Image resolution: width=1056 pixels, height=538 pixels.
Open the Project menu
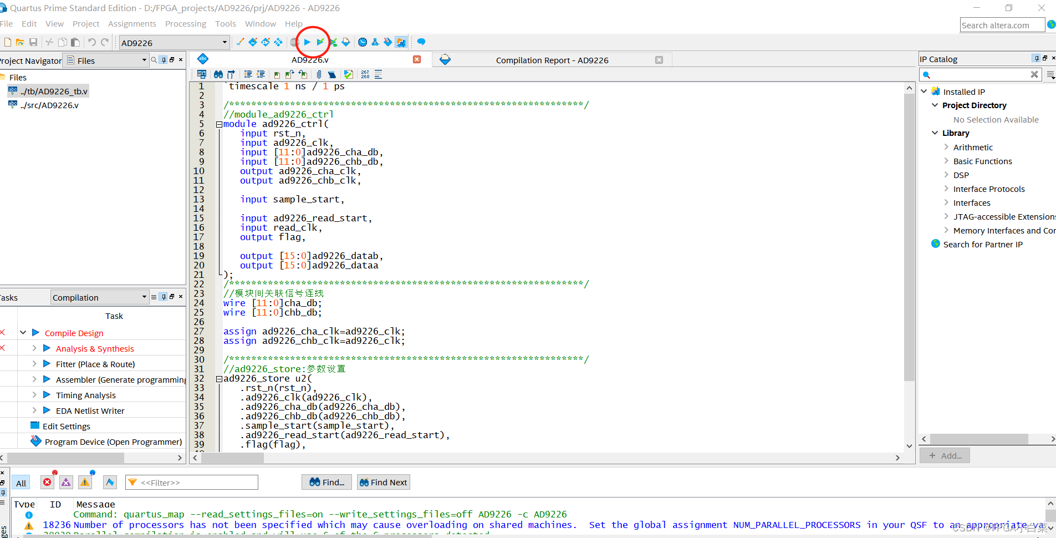tap(86, 24)
